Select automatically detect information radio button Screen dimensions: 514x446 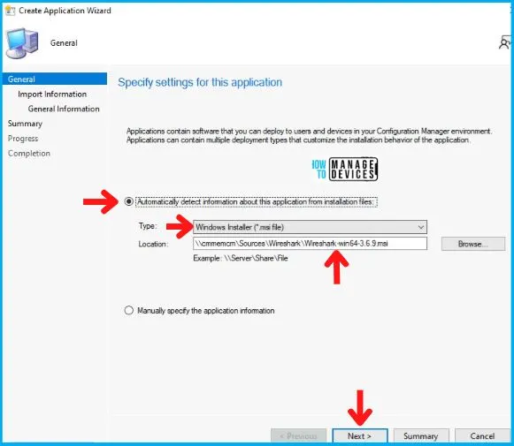coord(129,201)
